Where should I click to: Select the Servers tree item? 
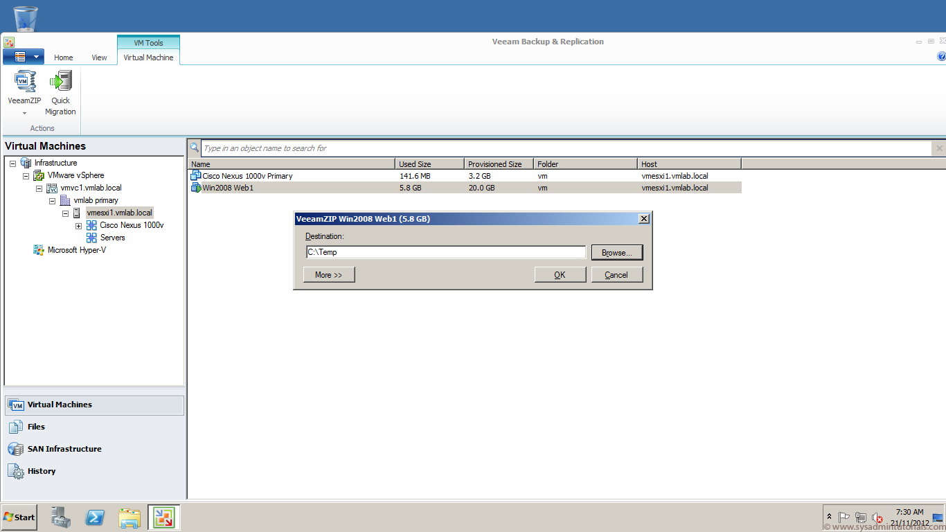(112, 238)
